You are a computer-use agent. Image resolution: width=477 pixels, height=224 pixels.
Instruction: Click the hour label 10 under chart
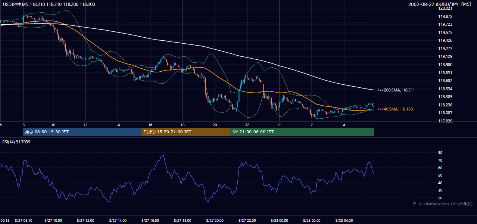(53, 125)
